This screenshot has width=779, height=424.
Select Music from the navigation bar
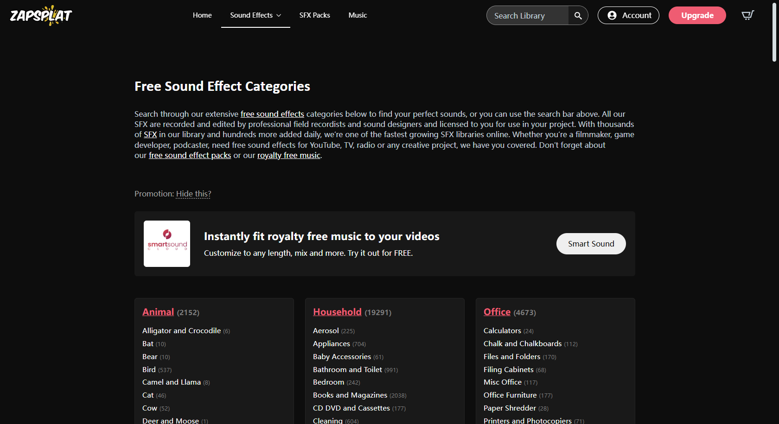click(358, 15)
